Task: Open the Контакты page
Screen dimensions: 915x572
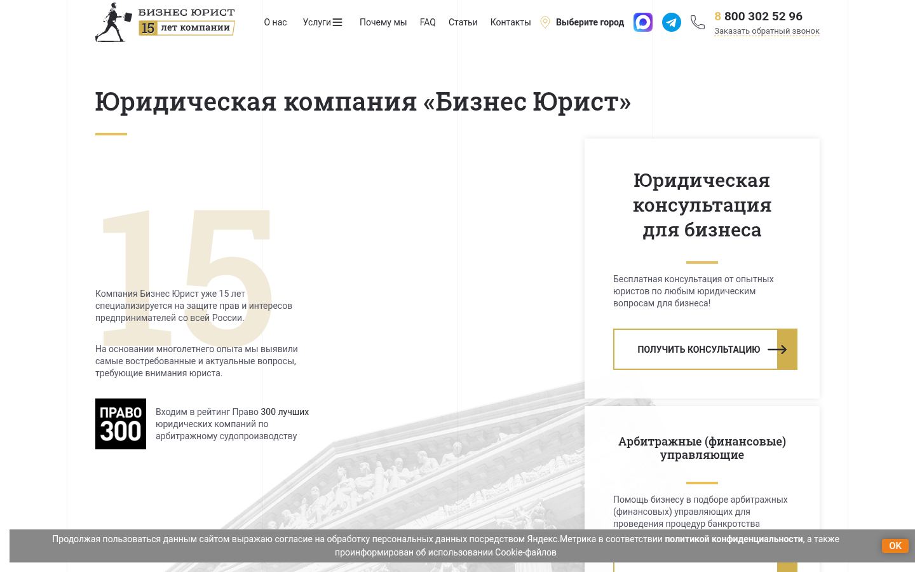Action: click(510, 22)
